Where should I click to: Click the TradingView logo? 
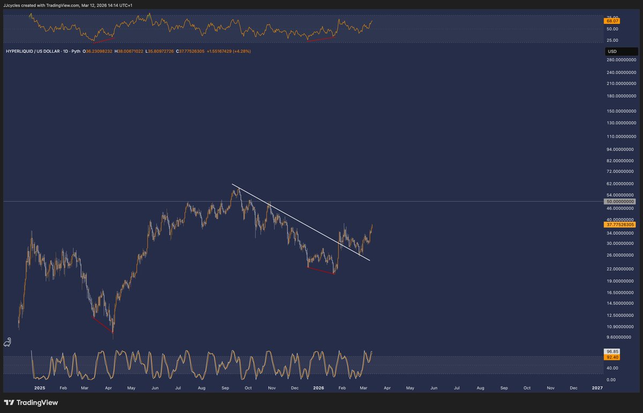tap(31, 402)
